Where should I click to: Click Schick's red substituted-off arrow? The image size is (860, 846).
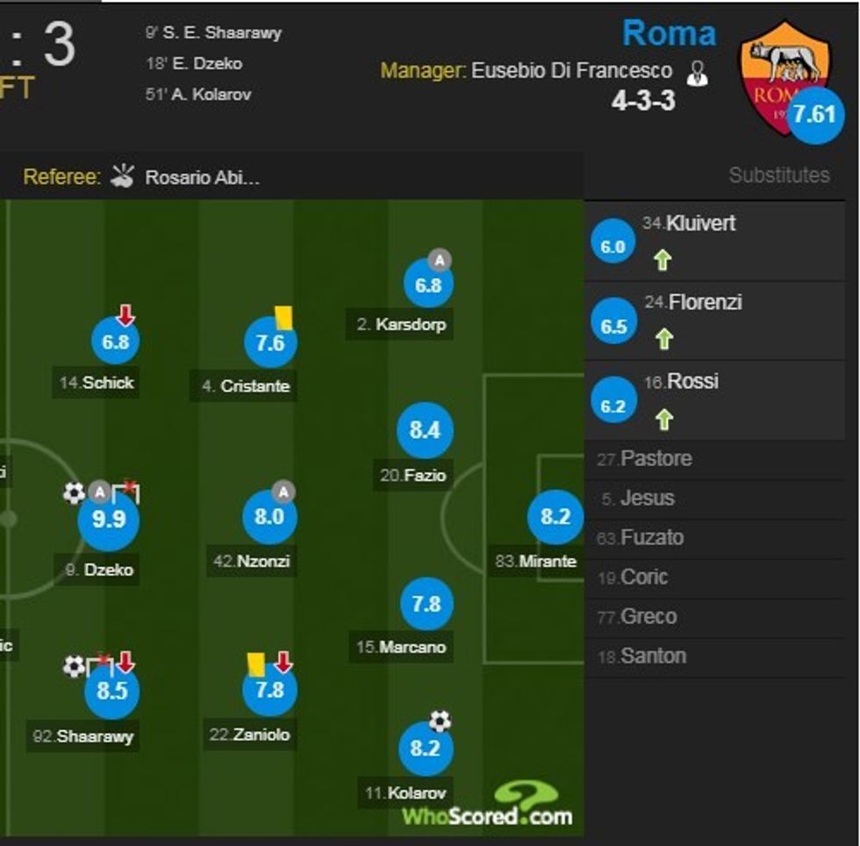[x=126, y=315]
